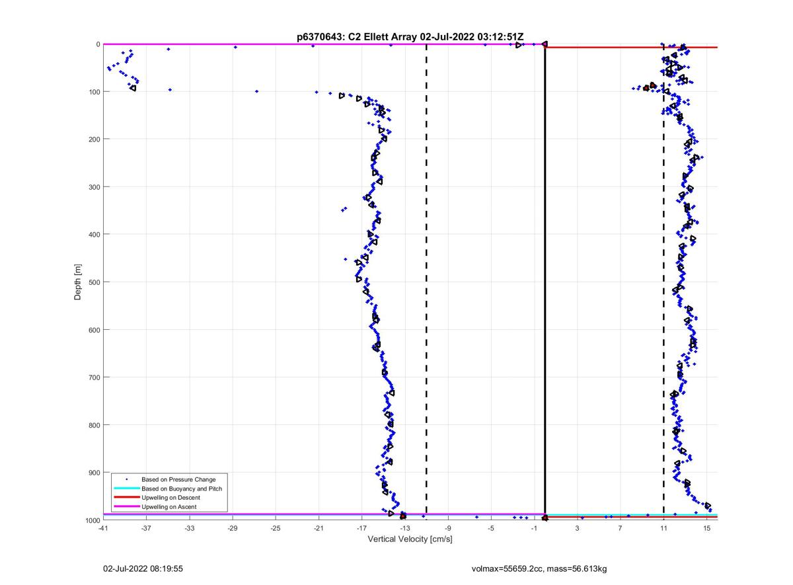Click the x-axis tick label 11
This screenshot has height=585, width=793.
tap(663, 528)
